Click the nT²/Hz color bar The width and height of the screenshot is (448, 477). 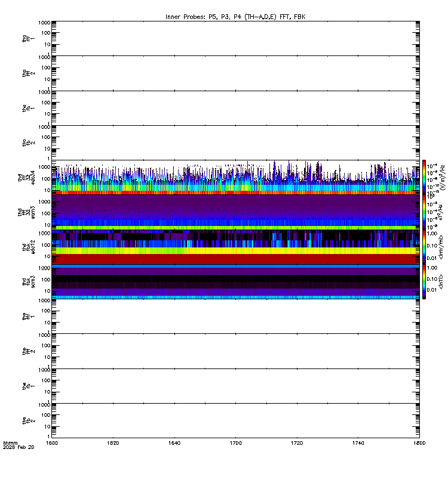[424, 212]
